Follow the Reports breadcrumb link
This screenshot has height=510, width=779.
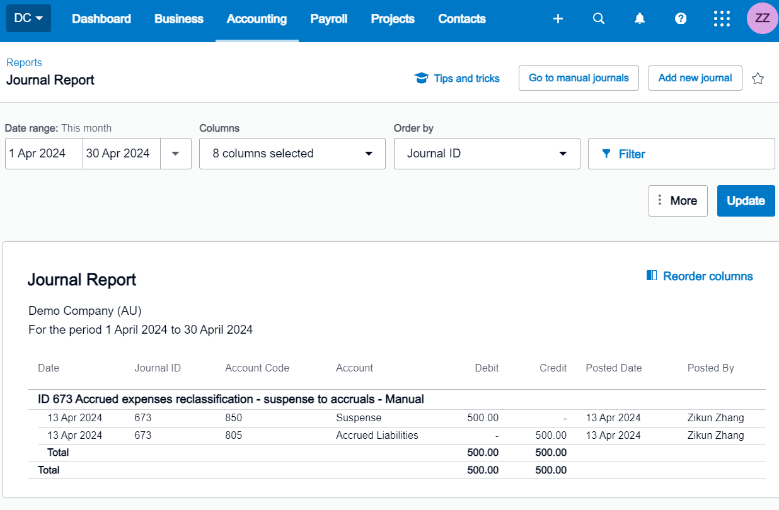pyautogui.click(x=24, y=62)
